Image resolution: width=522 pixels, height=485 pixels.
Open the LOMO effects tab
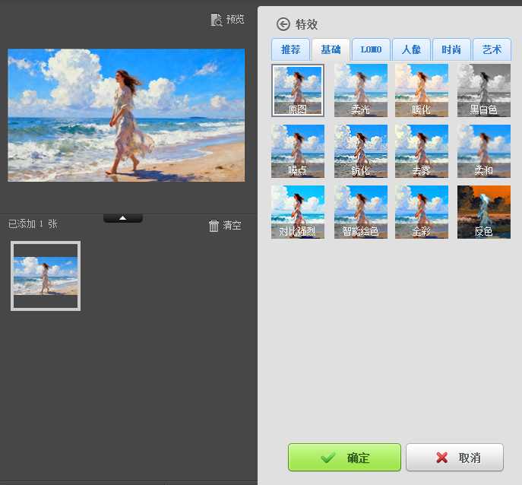click(x=371, y=49)
